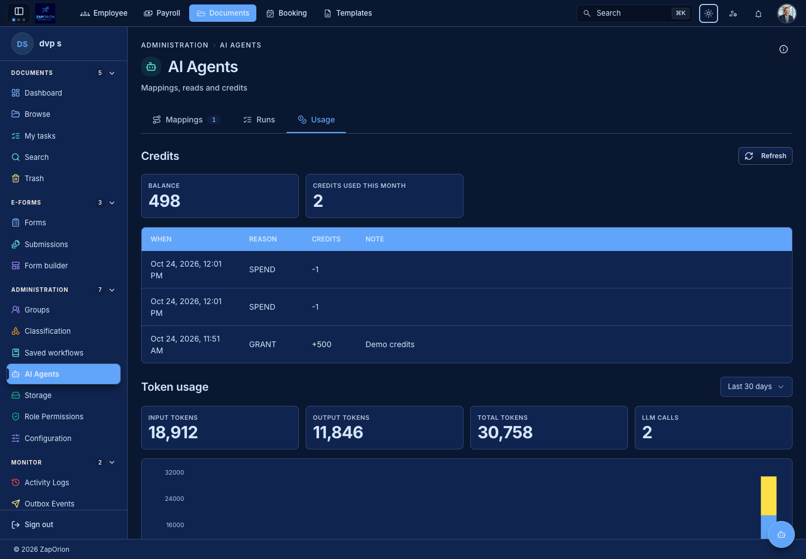Open Storage settings
The height and width of the screenshot is (559, 806).
64,395
